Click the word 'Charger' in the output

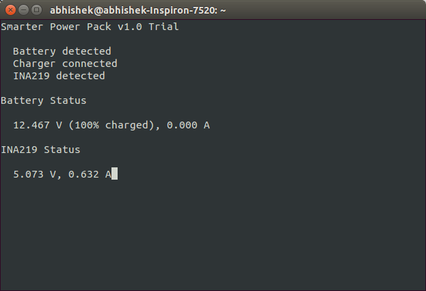point(34,64)
